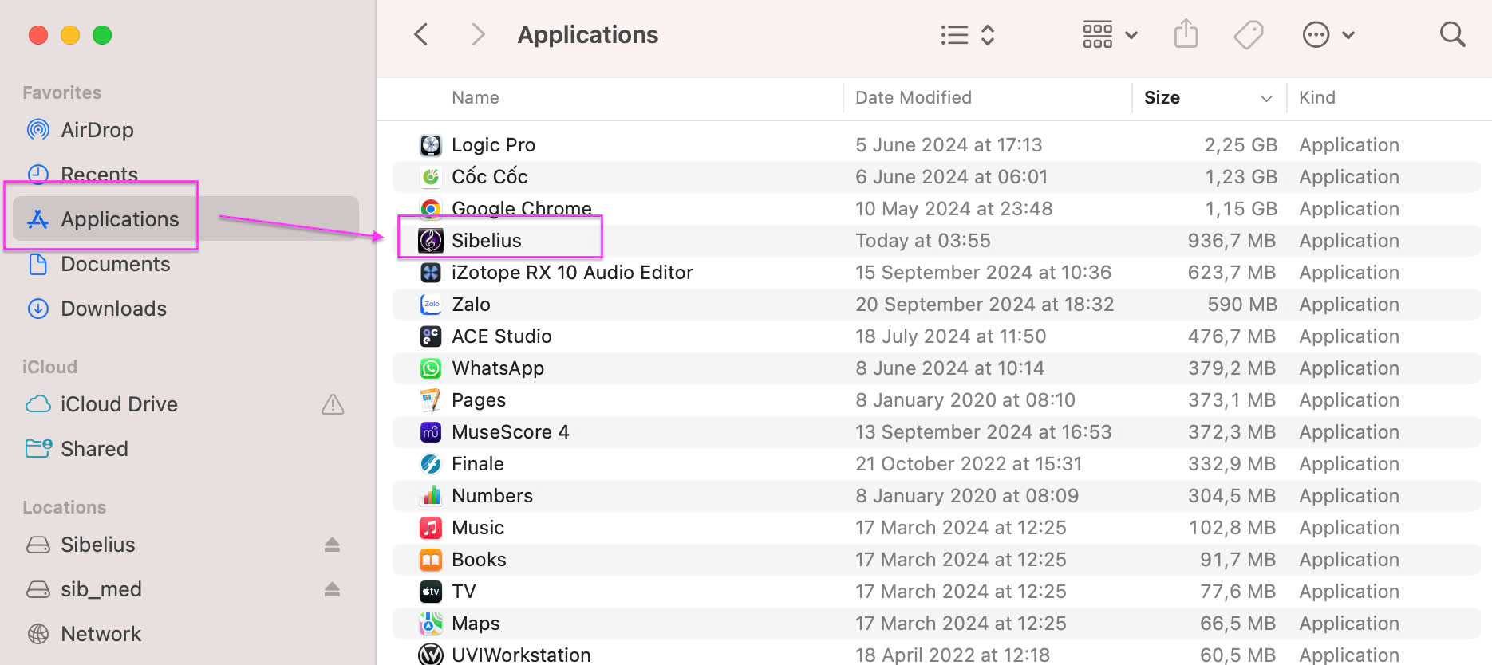This screenshot has height=665, width=1492.
Task: Open AirDrop in the sidebar
Action: [185, 130]
